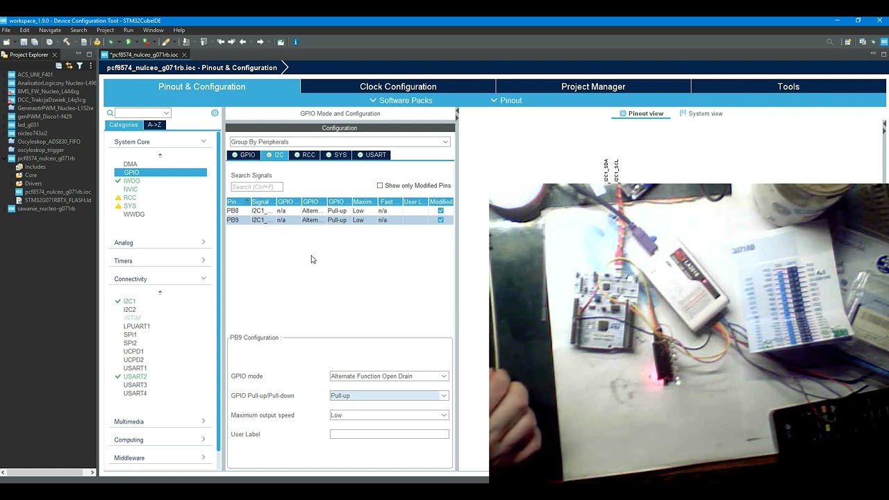The image size is (889, 500).
Task: Select the RCC peripheral filter tab
Action: (x=305, y=155)
